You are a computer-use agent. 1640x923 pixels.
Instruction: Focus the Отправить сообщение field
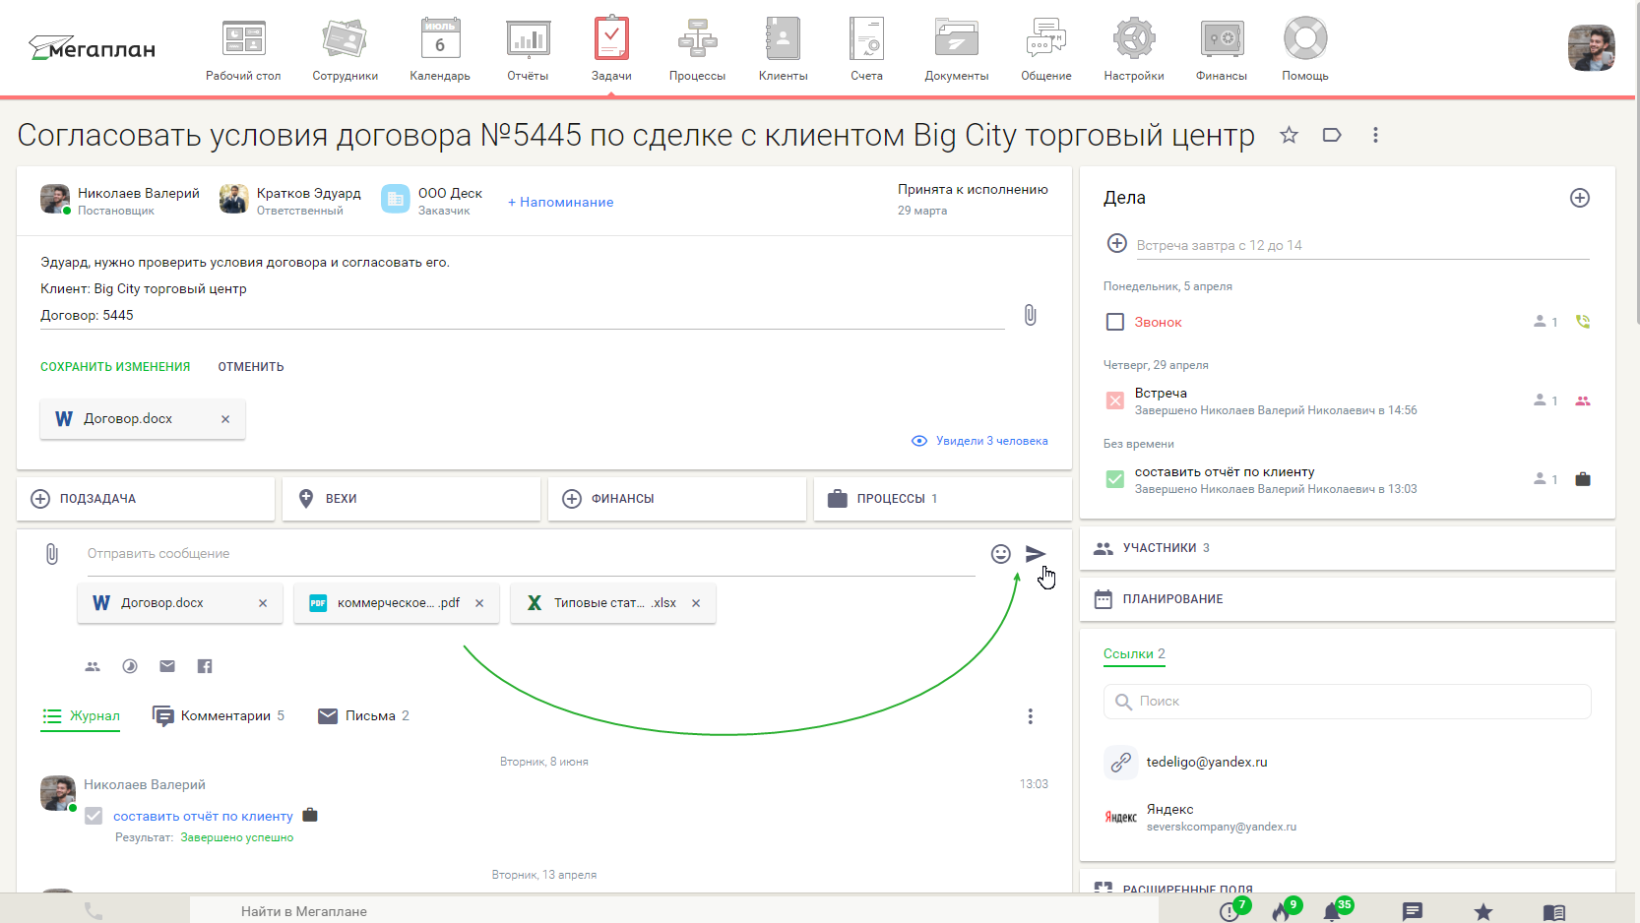click(532, 554)
